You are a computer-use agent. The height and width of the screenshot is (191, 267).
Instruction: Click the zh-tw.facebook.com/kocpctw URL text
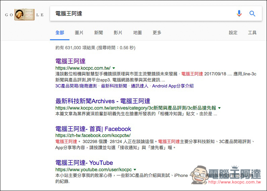click(x=93, y=135)
